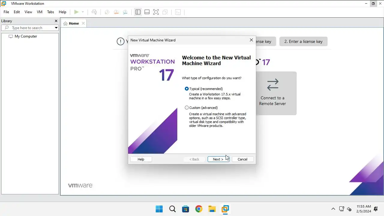The height and width of the screenshot is (216, 384).
Task: Close the Home tab
Action: pos(83,23)
